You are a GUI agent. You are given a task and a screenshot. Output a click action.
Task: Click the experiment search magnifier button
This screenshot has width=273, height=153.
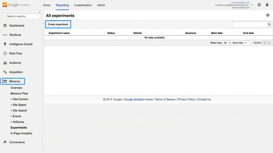[269, 24]
